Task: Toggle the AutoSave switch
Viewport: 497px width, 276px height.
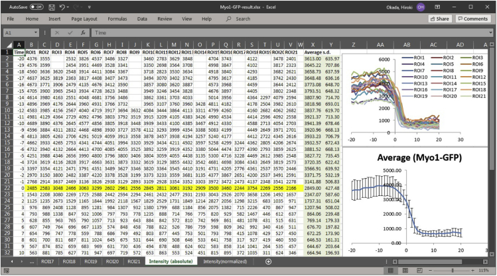Action: coord(36,6)
